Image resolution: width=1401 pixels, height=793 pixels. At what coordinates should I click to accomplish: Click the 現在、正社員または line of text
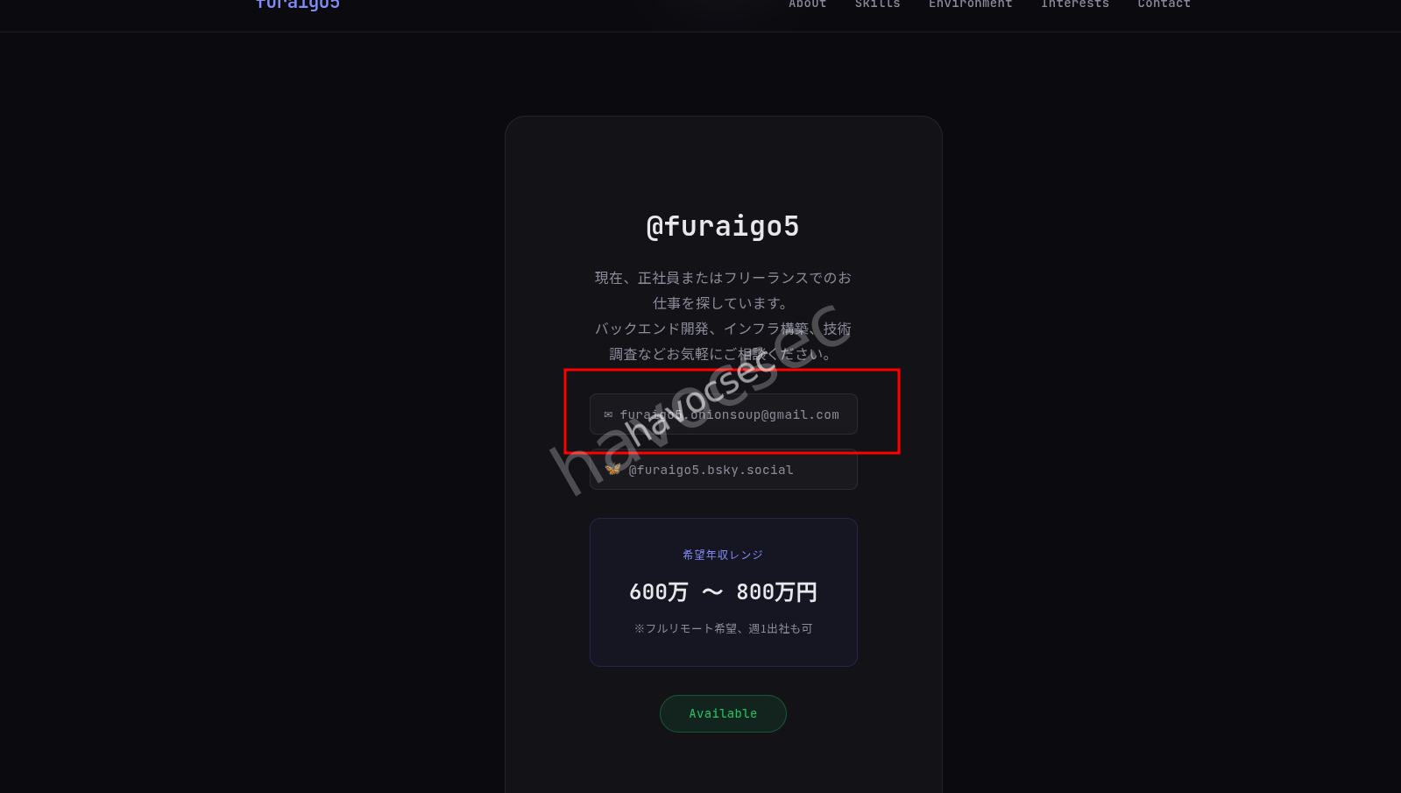(723, 278)
